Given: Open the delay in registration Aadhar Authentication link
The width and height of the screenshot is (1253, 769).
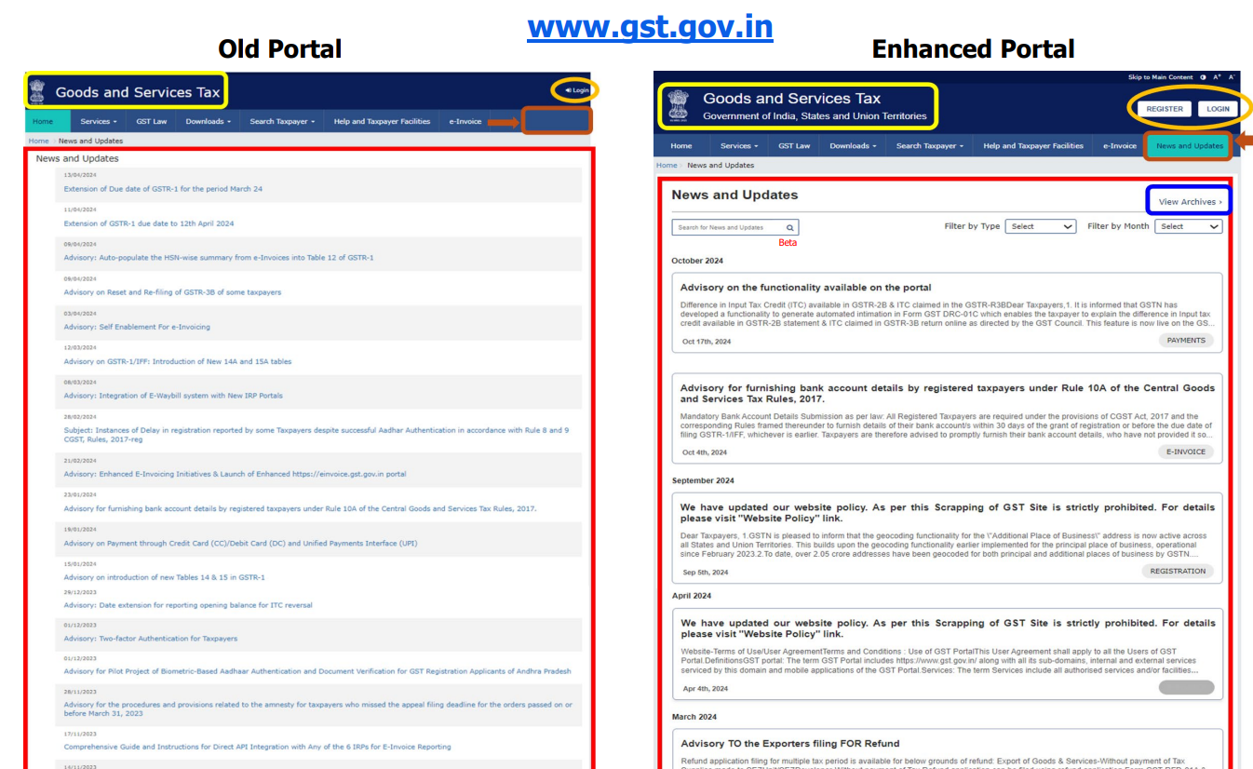Looking at the screenshot, I should (316, 435).
